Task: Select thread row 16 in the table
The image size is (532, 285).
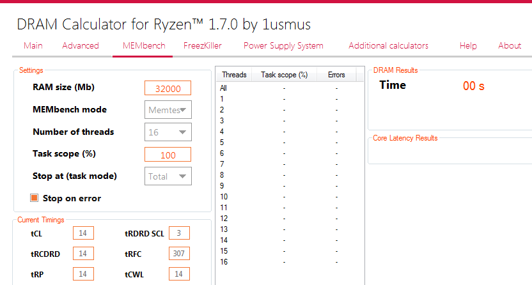Action: coord(290,261)
